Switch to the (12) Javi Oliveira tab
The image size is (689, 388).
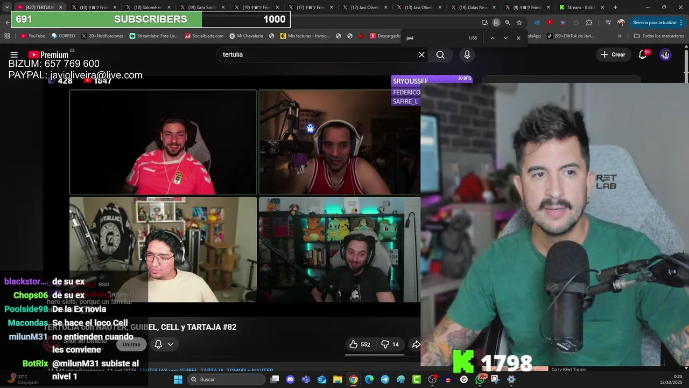coord(364,8)
